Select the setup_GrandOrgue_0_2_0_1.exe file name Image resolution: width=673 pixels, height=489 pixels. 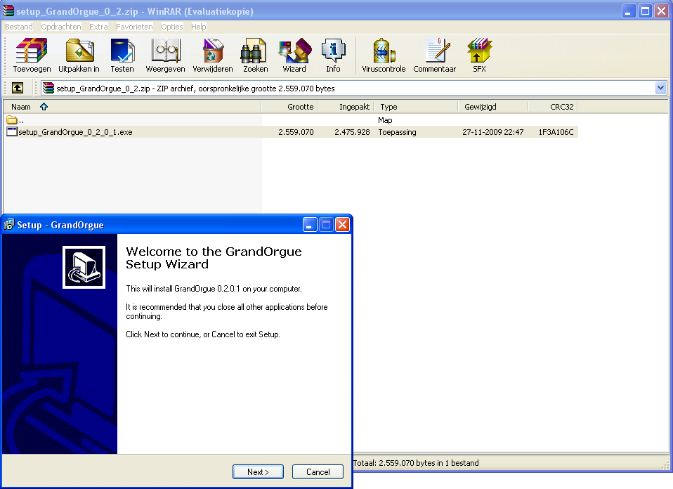click(x=75, y=132)
